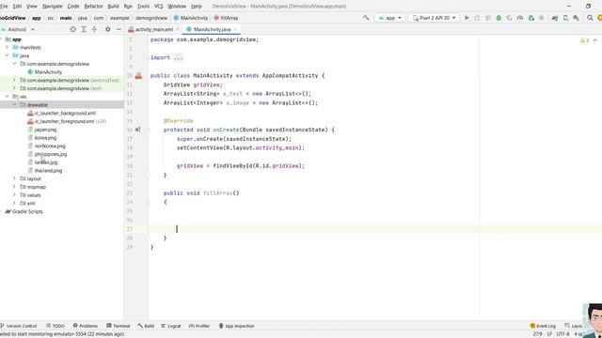Click Select Opened File target icon
The height and width of the screenshot is (338, 602).
73,29
